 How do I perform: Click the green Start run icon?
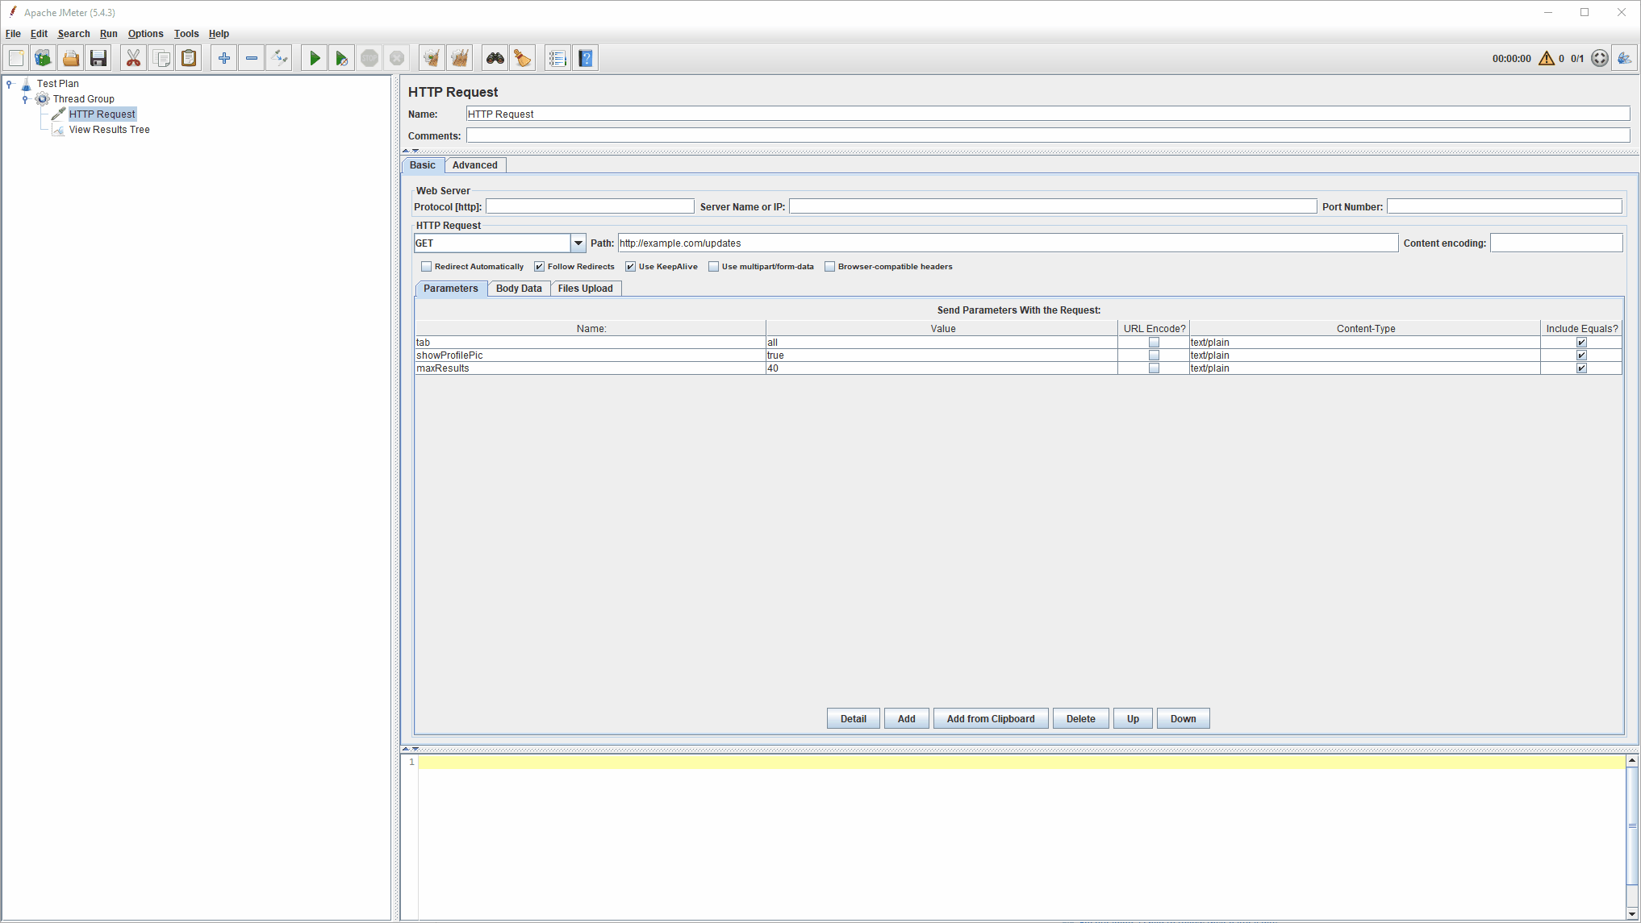(315, 58)
